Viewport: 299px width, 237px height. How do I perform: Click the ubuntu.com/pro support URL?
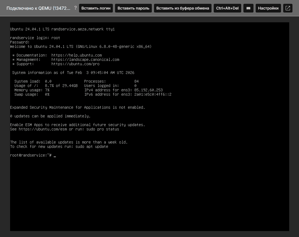point(75,64)
